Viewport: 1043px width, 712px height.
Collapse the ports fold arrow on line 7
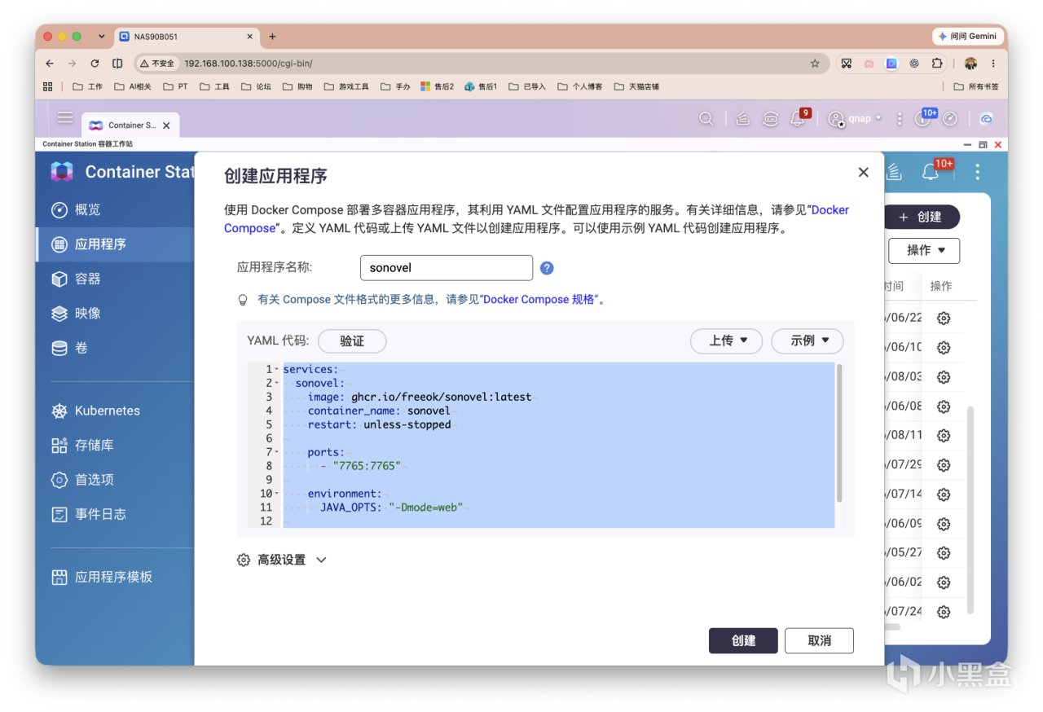pos(277,452)
